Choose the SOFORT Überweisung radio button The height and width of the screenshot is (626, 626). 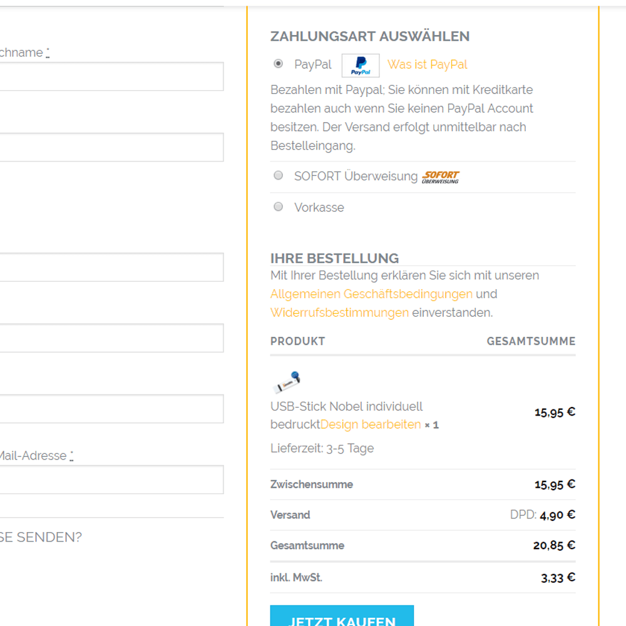pos(279,176)
